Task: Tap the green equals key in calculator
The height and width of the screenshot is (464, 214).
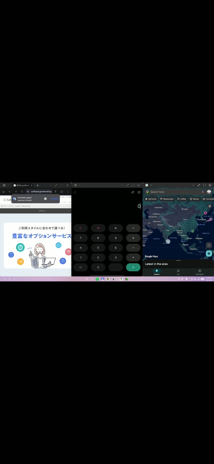Action: coord(133,267)
